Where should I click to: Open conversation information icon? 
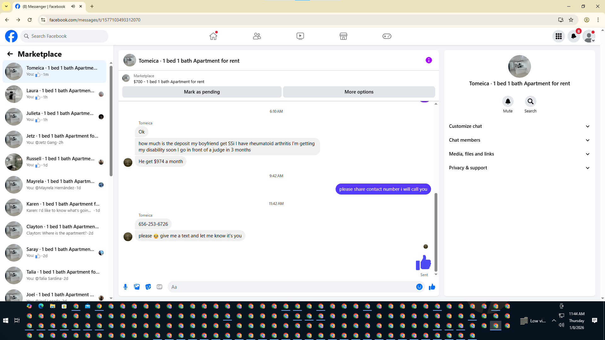coord(429,60)
